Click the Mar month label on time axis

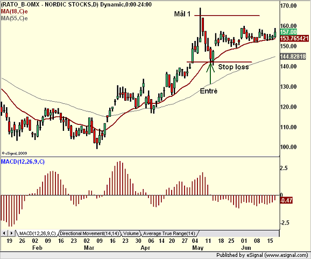click(x=89, y=248)
